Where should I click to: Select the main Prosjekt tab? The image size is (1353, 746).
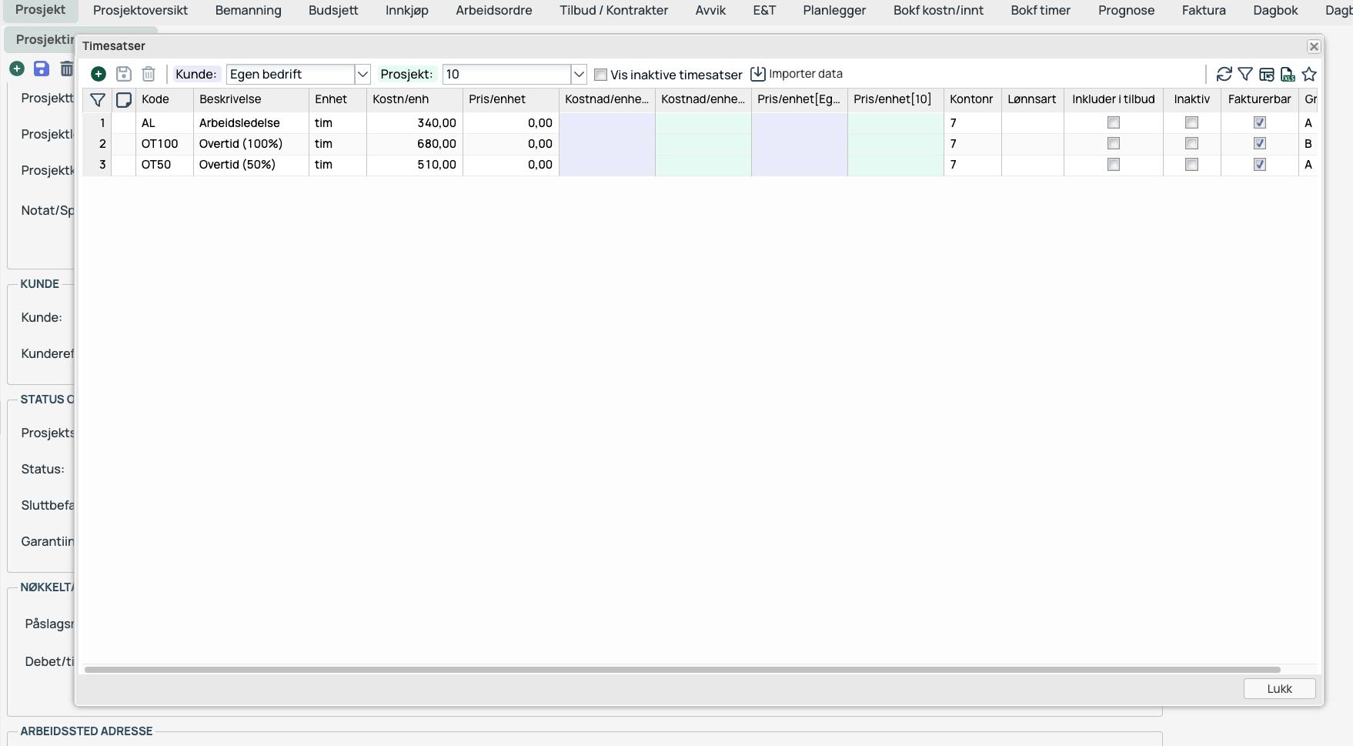(40, 10)
